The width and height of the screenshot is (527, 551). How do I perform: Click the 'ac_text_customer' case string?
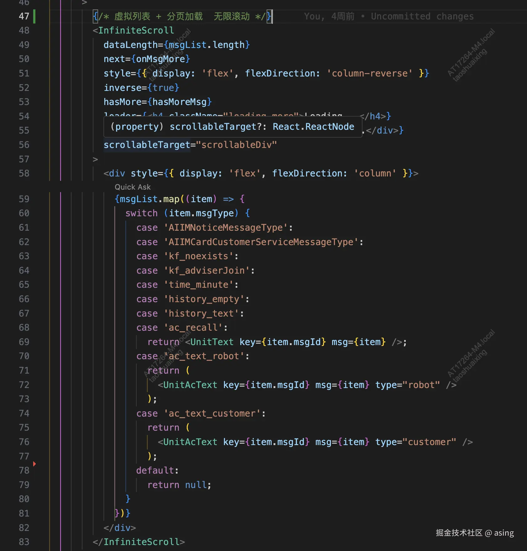click(212, 413)
